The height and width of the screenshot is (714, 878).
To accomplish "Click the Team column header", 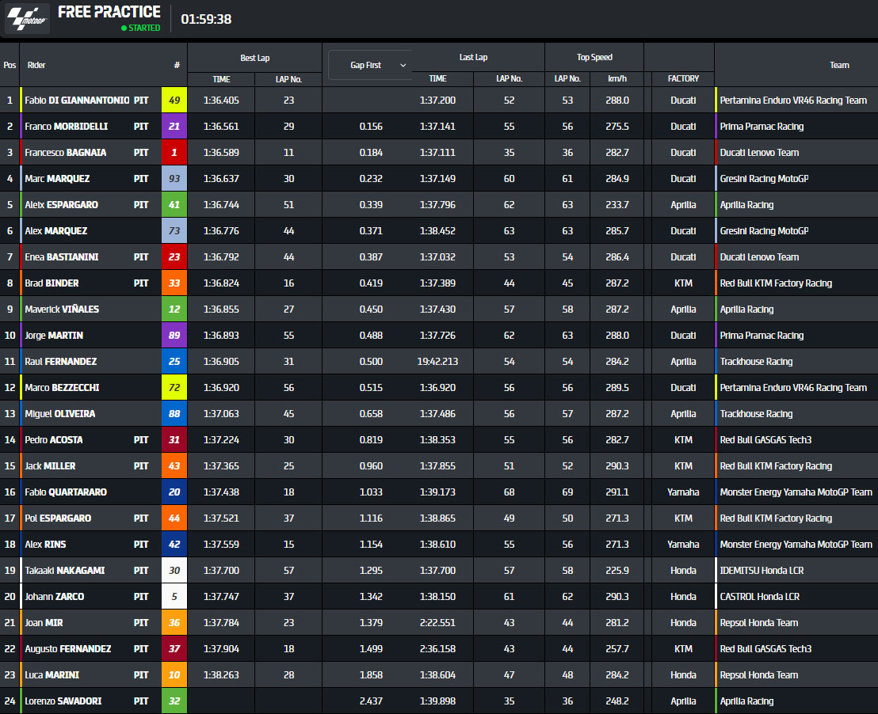I will [x=839, y=66].
